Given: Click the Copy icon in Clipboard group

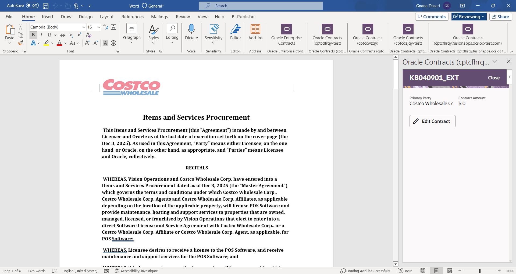Looking at the screenshot, I should click(x=20, y=35).
